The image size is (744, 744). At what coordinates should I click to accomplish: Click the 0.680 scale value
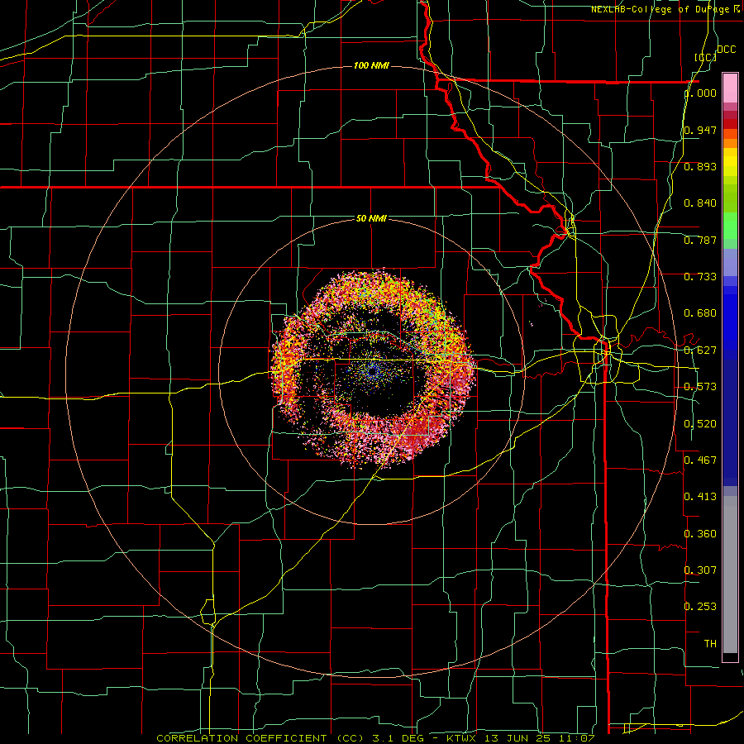[700, 313]
